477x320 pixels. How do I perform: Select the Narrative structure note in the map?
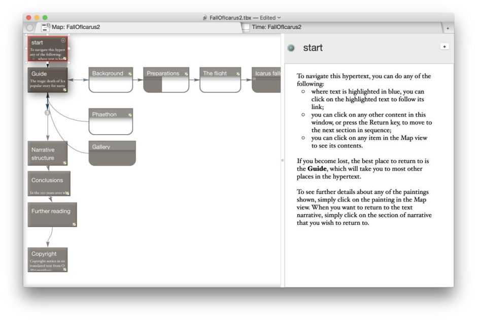click(47, 153)
